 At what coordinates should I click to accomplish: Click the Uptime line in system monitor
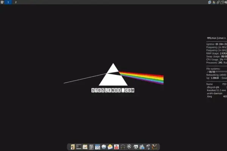tap(216, 44)
